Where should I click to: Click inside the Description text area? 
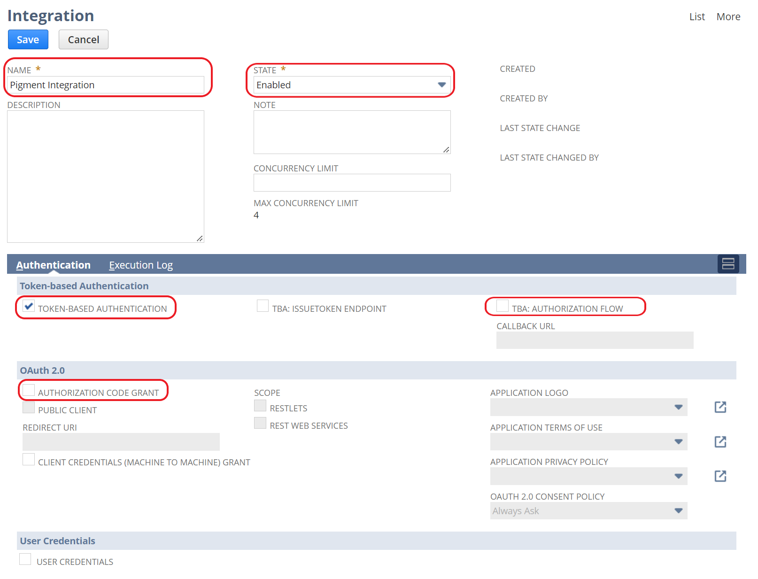tap(106, 177)
